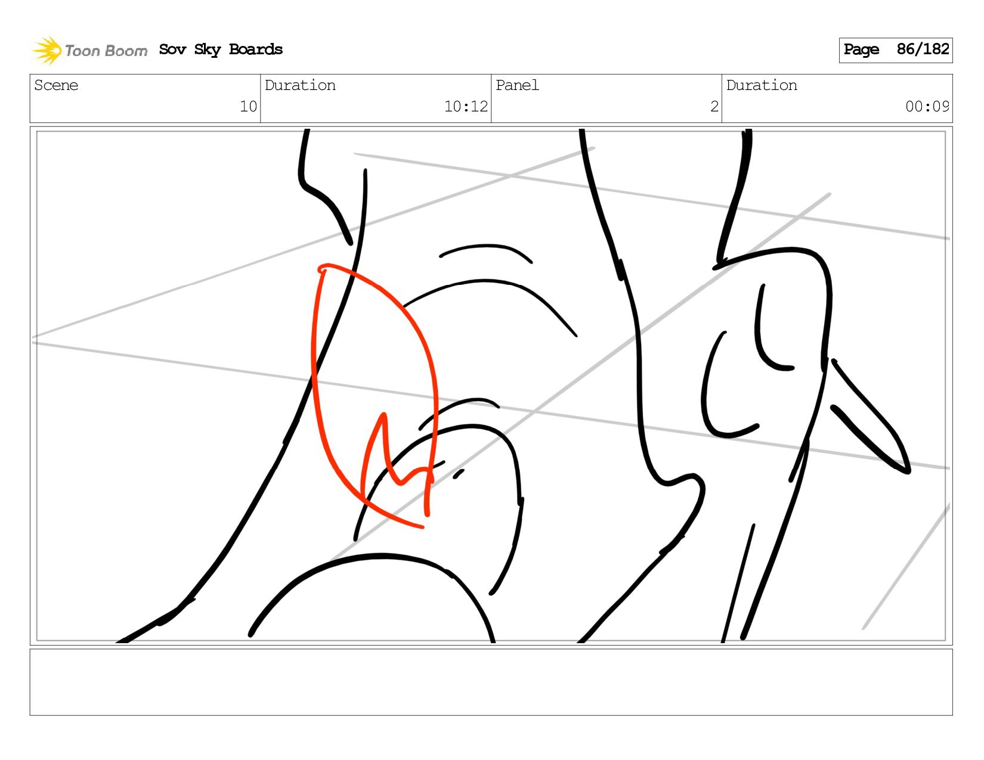This screenshot has width=984, height=760.
Task: Click the empty notes box below the panel
Action: coord(491,682)
